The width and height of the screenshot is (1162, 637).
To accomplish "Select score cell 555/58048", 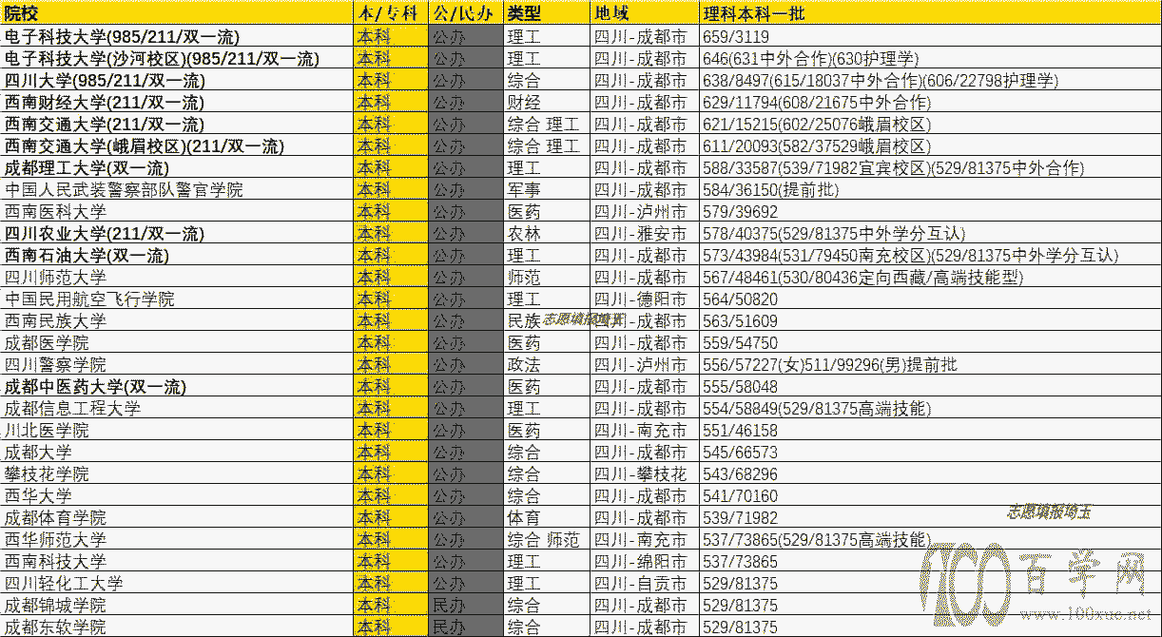I will 929,387.
